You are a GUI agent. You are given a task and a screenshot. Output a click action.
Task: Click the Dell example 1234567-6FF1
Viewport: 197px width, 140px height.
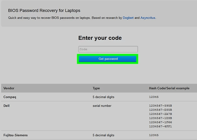[x=160, y=126]
